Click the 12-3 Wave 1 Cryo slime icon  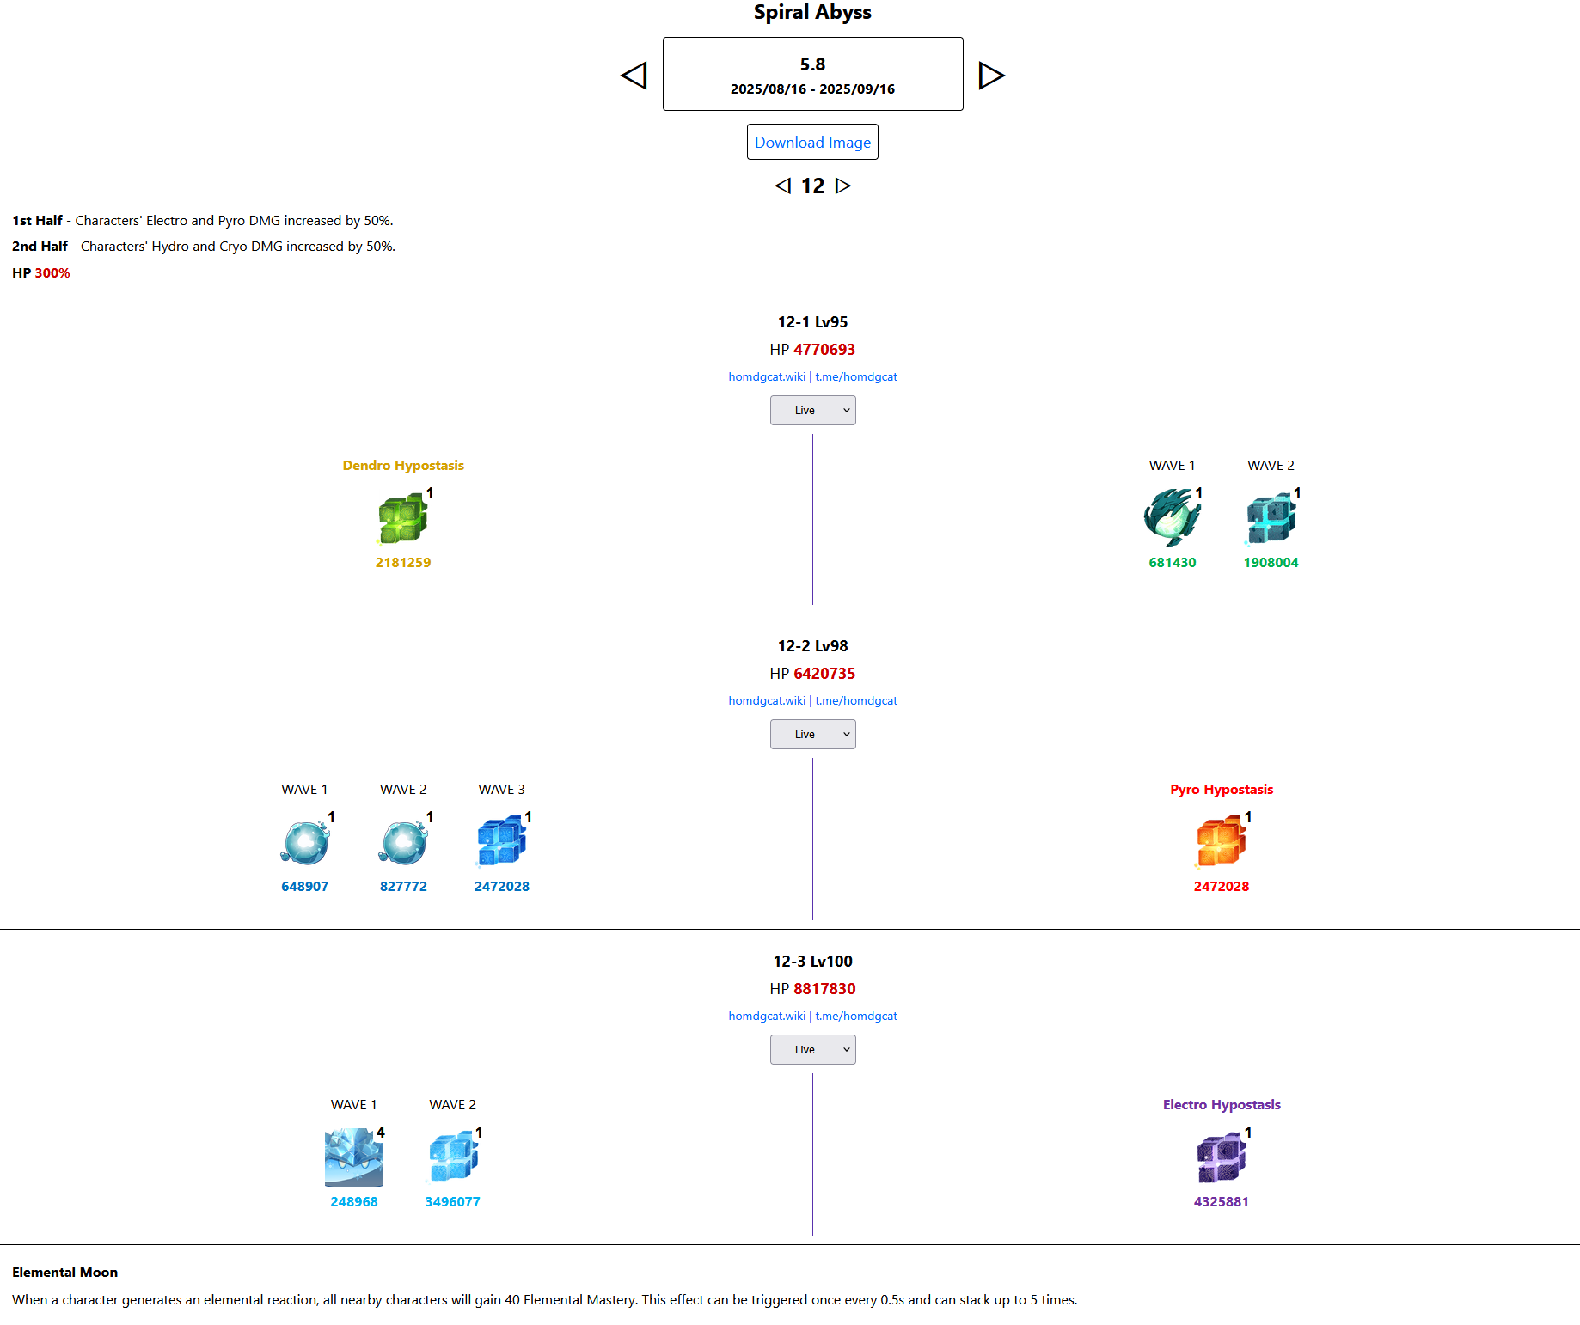point(354,1158)
